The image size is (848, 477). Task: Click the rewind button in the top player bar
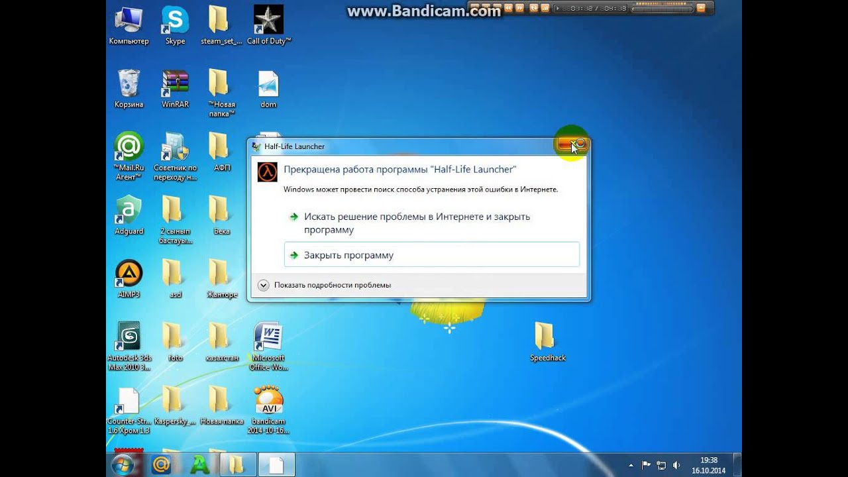pyautogui.click(x=508, y=8)
